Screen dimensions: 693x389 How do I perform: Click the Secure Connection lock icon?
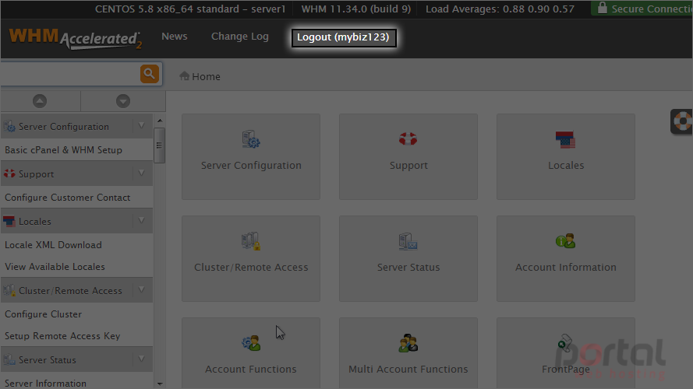click(602, 8)
